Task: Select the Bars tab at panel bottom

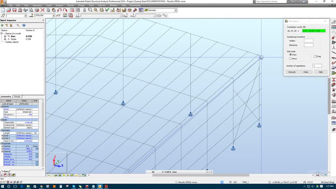Action: [6, 171]
